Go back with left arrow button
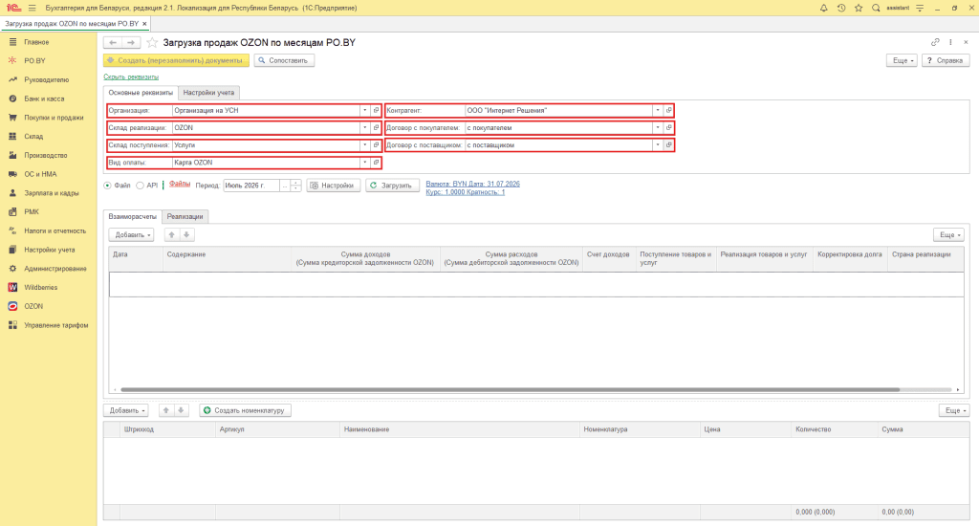The width and height of the screenshot is (979, 526). 113,42
